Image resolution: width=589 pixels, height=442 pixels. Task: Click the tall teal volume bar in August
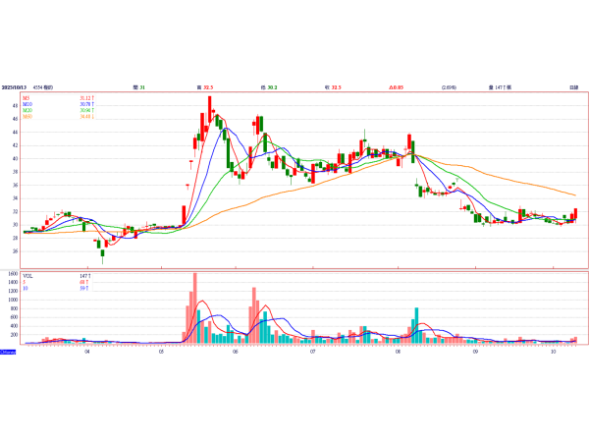coord(416,325)
